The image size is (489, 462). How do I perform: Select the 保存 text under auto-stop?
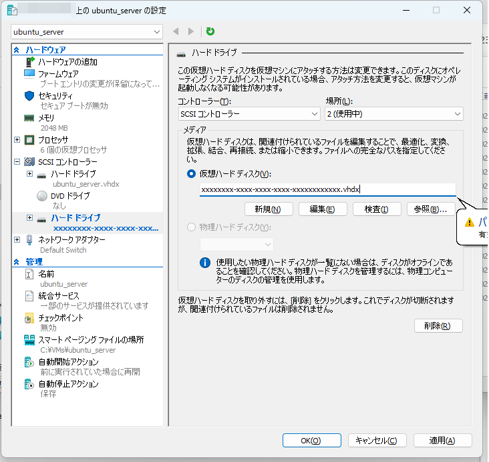pyautogui.click(x=48, y=394)
